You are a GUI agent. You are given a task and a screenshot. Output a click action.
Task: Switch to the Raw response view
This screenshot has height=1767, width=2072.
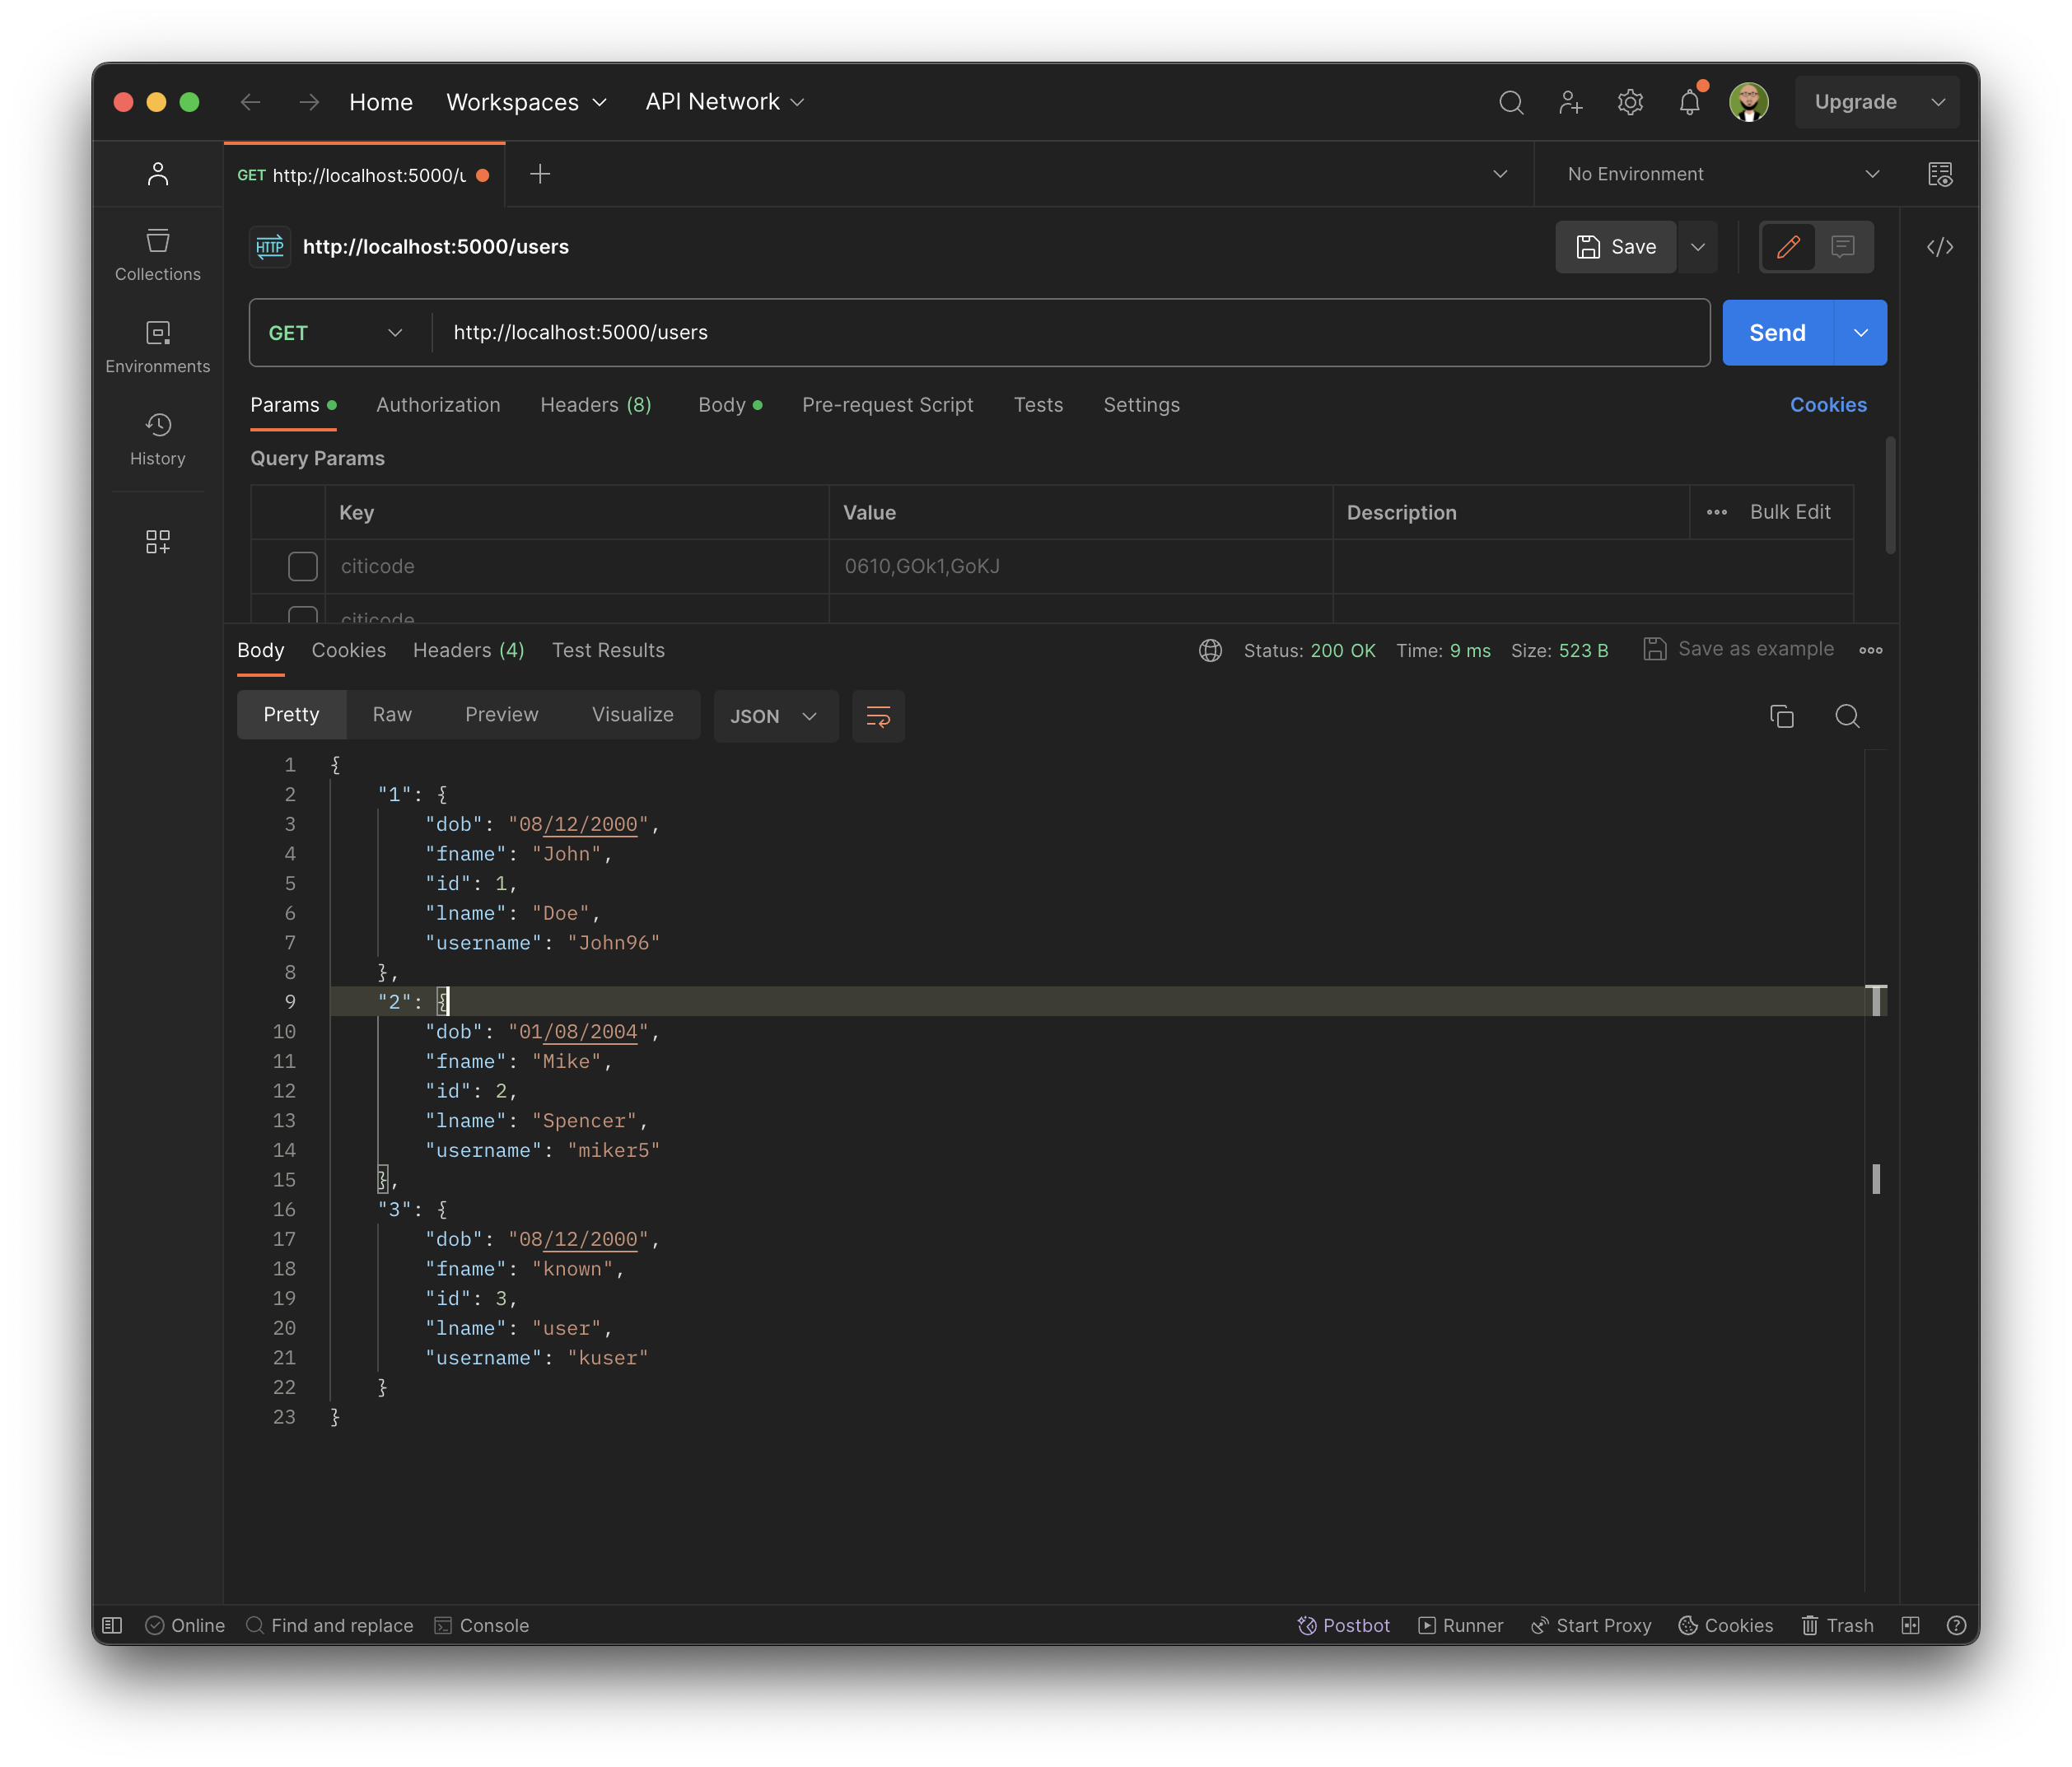coord(391,714)
